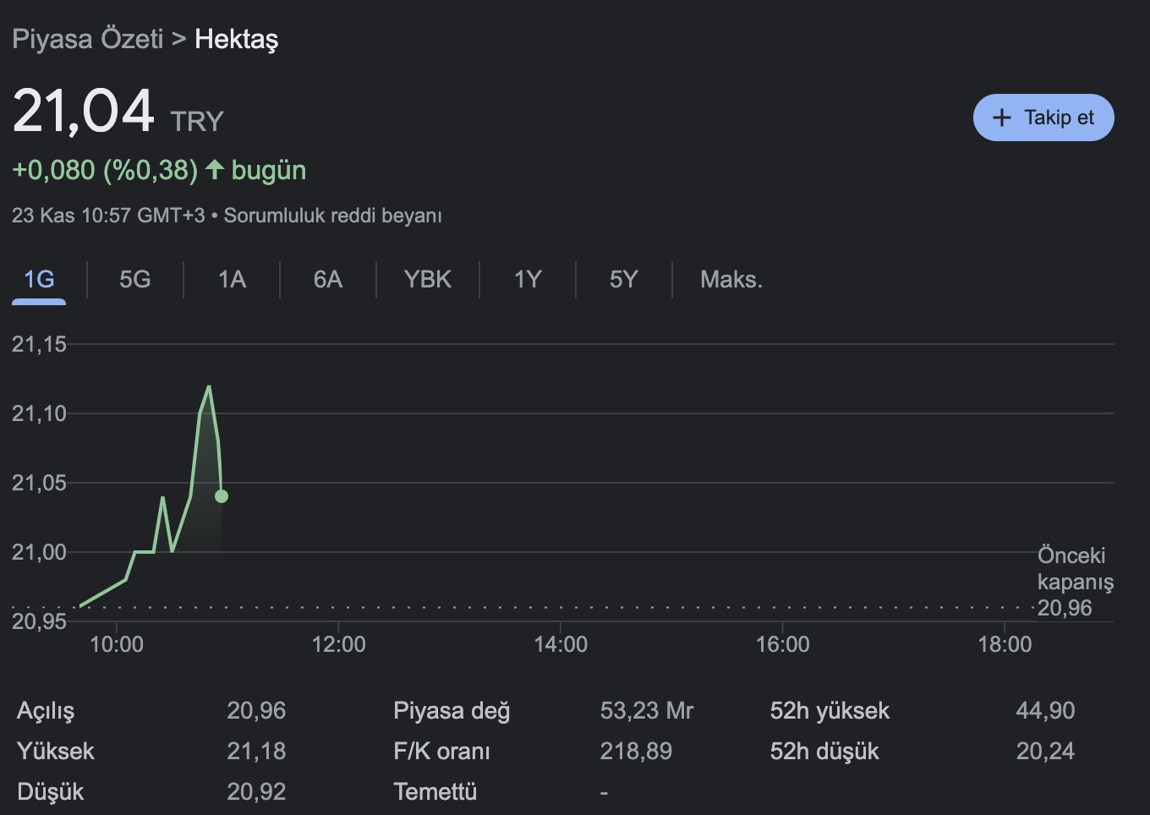Click the plus icon in Takip et button

pyautogui.click(x=1002, y=118)
